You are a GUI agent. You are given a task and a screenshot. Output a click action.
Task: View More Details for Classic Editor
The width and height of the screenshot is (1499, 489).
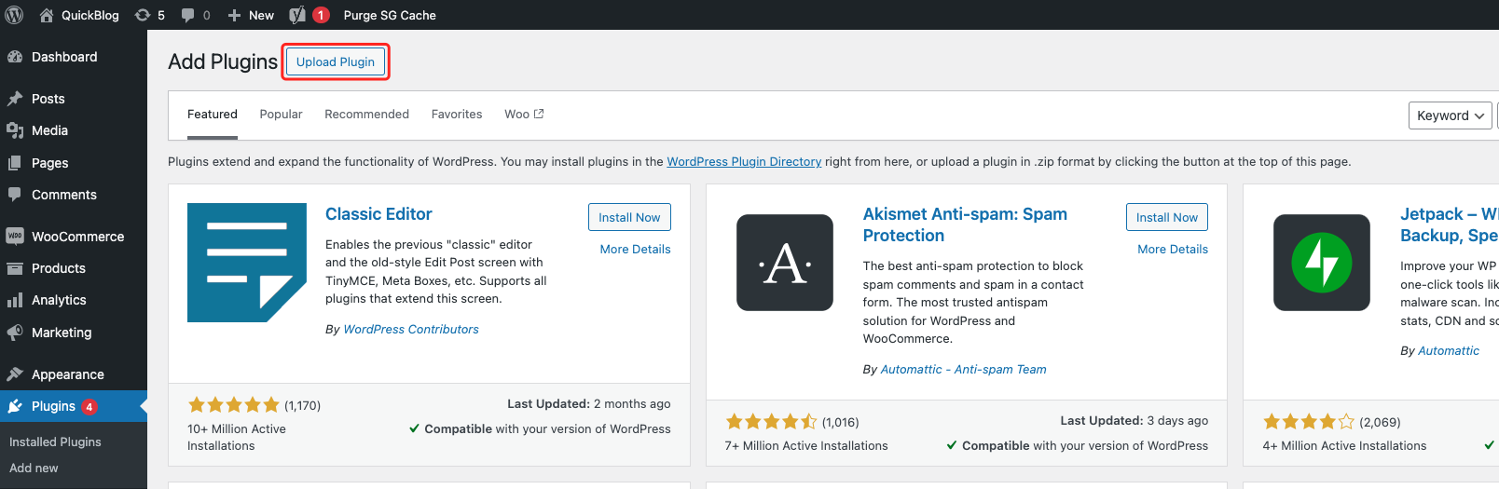click(636, 249)
